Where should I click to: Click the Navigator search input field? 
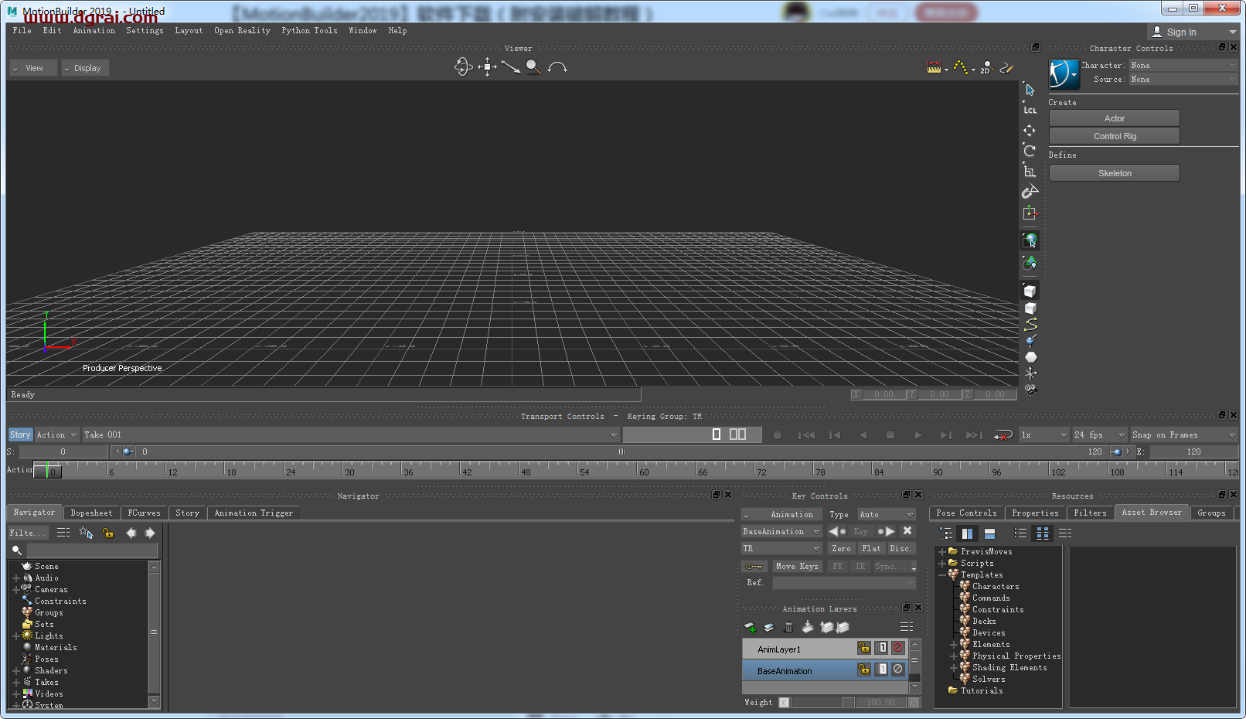(92, 550)
